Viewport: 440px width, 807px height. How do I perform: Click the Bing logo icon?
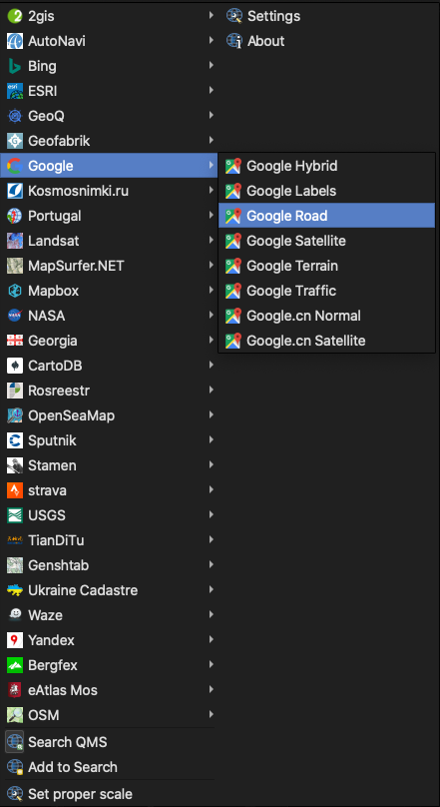(x=14, y=66)
